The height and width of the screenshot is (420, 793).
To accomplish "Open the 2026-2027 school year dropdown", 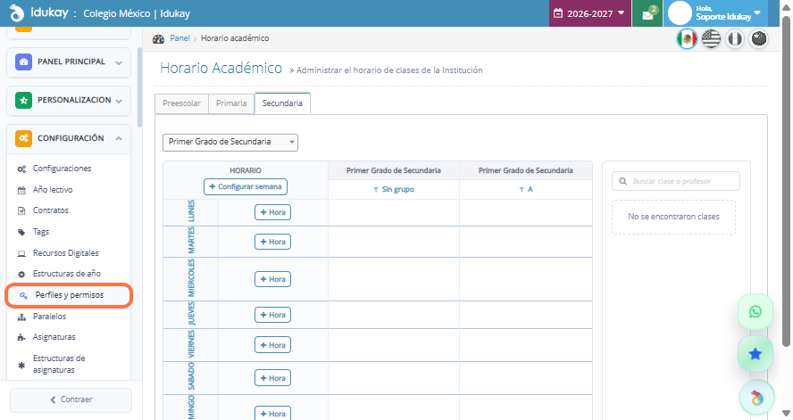I will click(x=589, y=13).
